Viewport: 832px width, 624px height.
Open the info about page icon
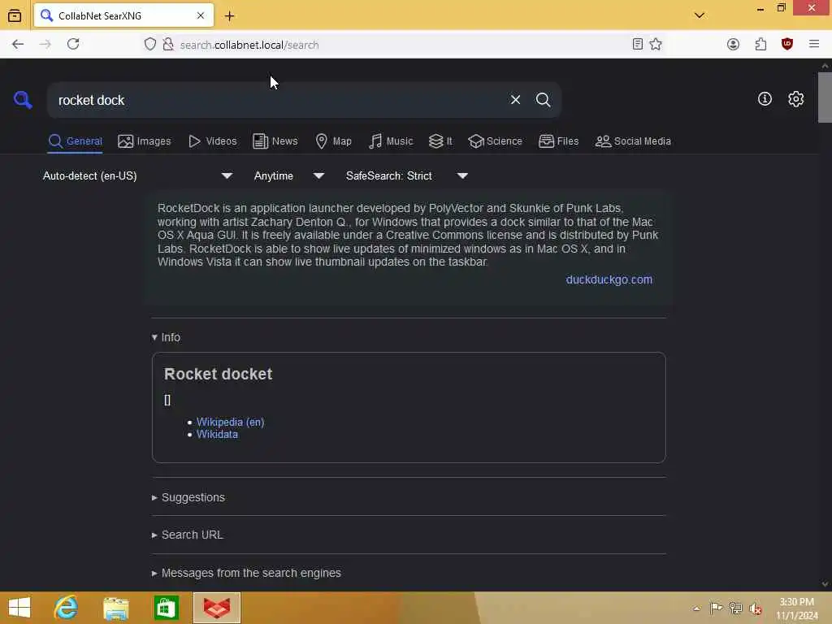(765, 98)
